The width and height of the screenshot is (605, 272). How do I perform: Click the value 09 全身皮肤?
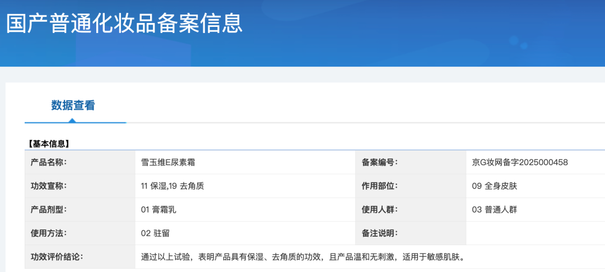494,186
